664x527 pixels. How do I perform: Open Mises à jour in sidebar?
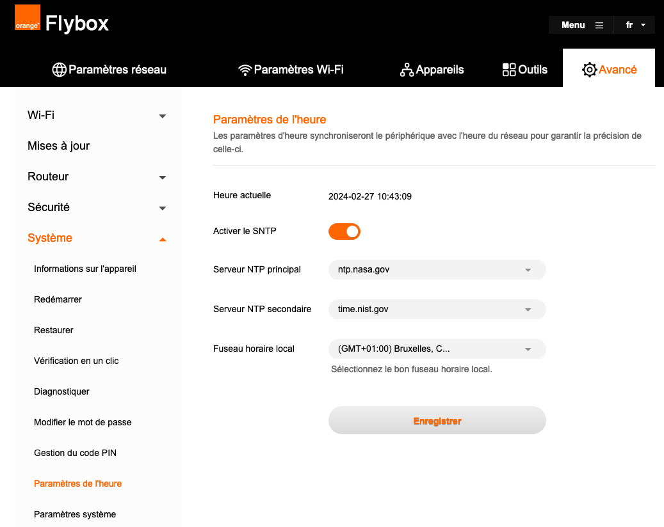point(58,146)
